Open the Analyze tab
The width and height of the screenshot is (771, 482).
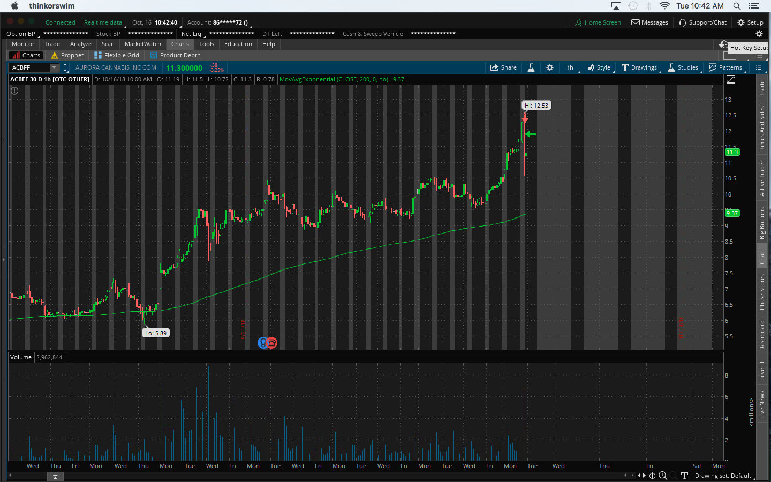(x=80, y=44)
